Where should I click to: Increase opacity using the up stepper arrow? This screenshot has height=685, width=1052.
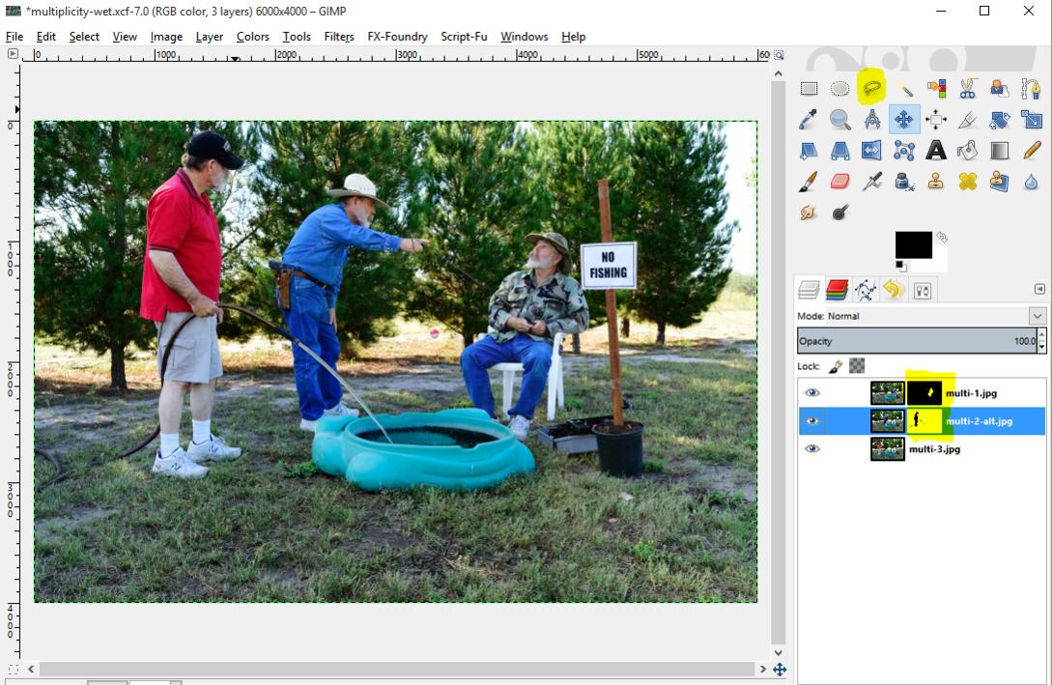click(1041, 336)
